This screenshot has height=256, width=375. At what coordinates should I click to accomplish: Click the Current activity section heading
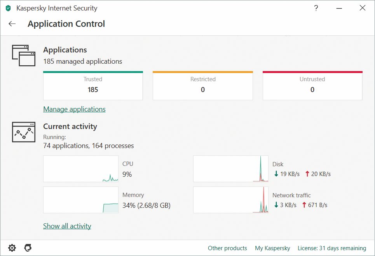(x=70, y=126)
